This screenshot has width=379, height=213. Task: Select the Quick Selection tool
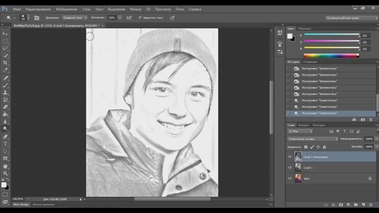[5, 56]
